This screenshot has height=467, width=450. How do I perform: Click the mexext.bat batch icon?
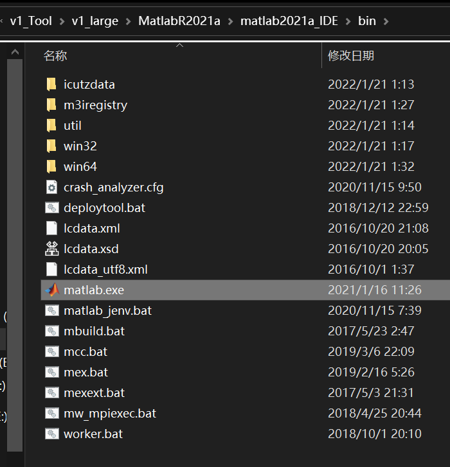tap(52, 392)
